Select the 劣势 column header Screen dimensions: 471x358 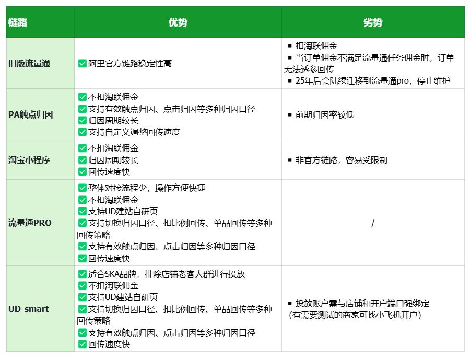pyautogui.click(x=373, y=22)
